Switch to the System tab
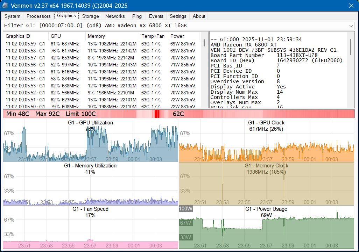 tap(12, 16)
